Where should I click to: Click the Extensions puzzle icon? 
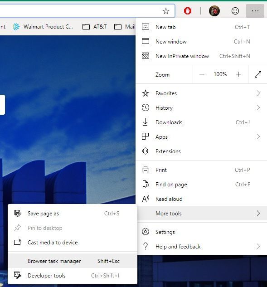146,151
